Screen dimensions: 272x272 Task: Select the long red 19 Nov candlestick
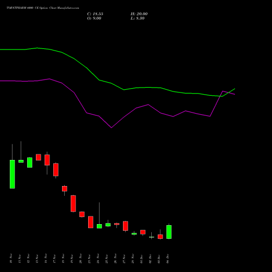[73, 203]
